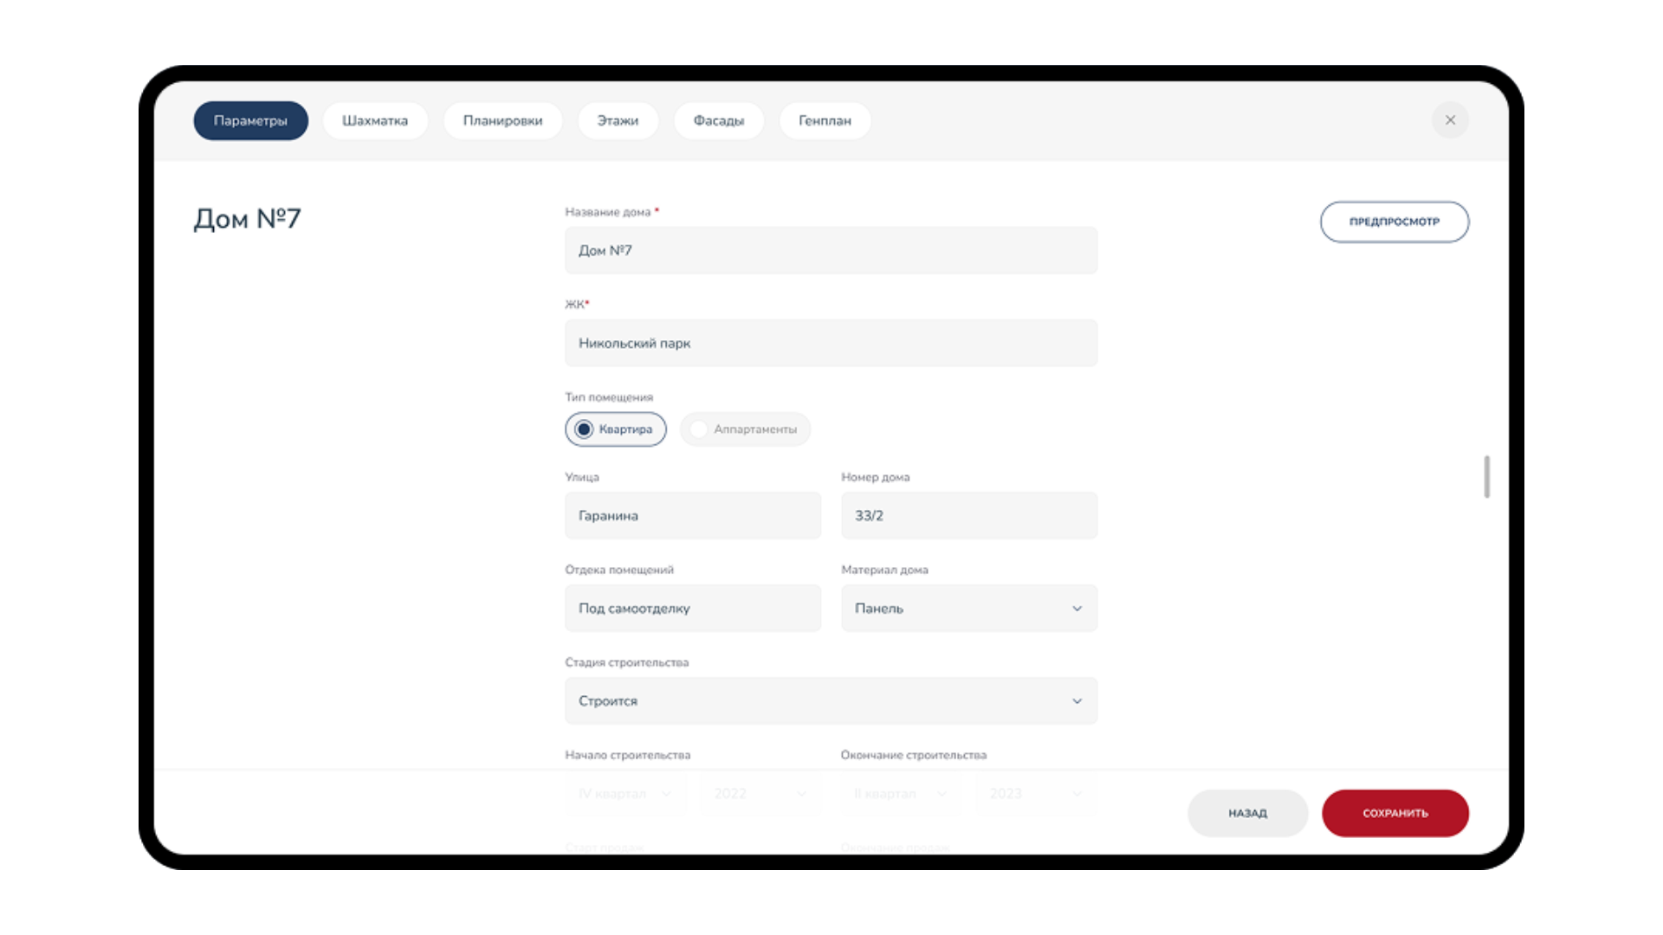The image size is (1663, 935).
Task: Click the Название дома input field
Action: [831, 251]
